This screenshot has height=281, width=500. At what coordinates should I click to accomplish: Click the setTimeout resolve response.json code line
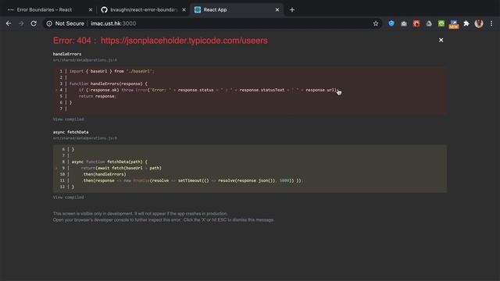pyautogui.click(x=193, y=180)
